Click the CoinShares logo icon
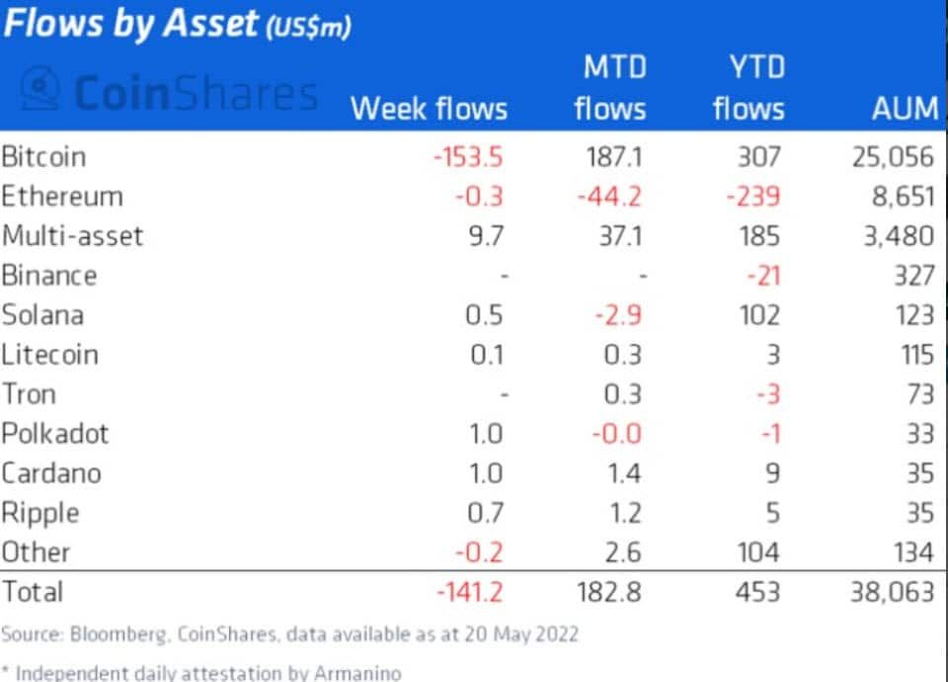 point(39,88)
